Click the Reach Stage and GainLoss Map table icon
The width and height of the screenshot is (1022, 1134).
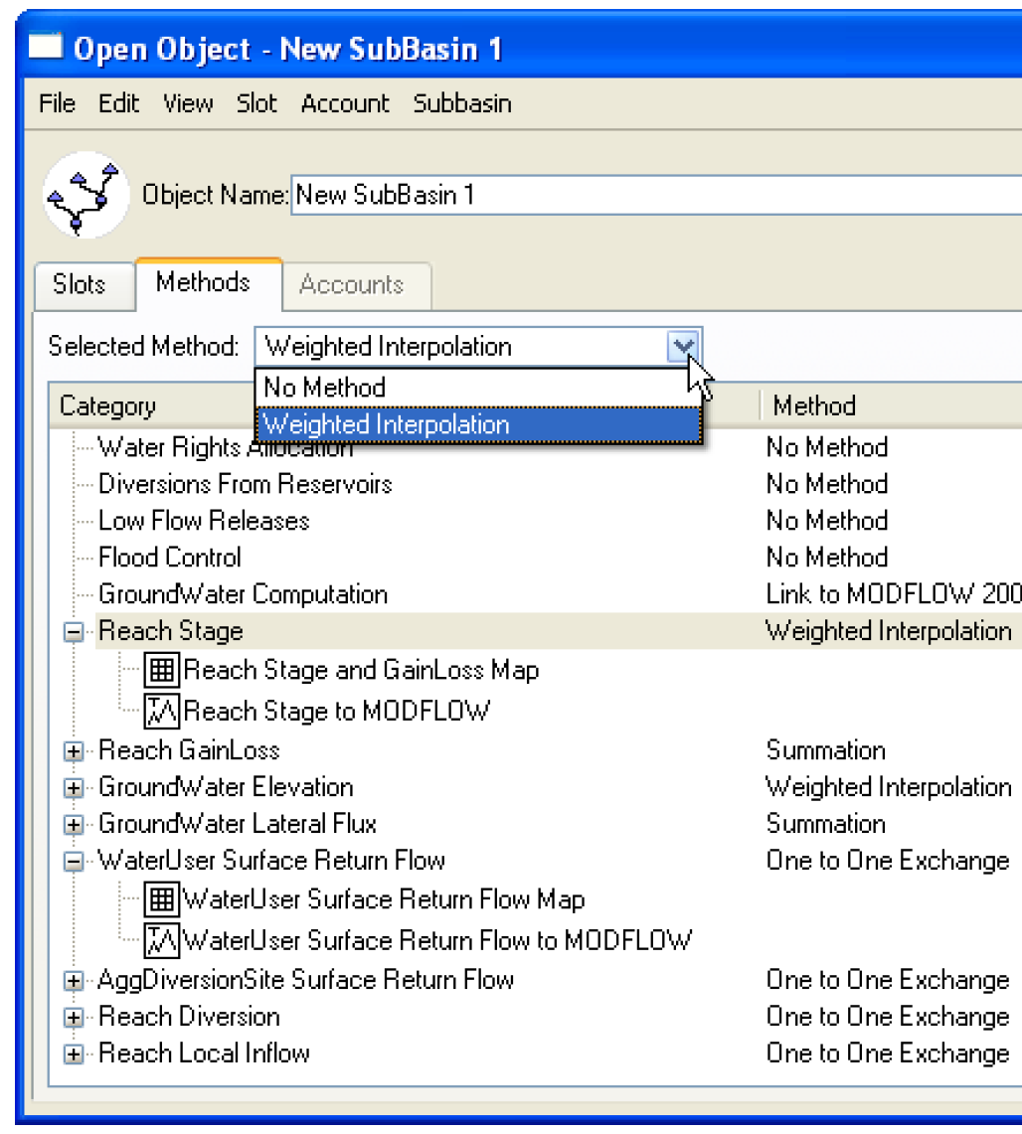pos(161,670)
